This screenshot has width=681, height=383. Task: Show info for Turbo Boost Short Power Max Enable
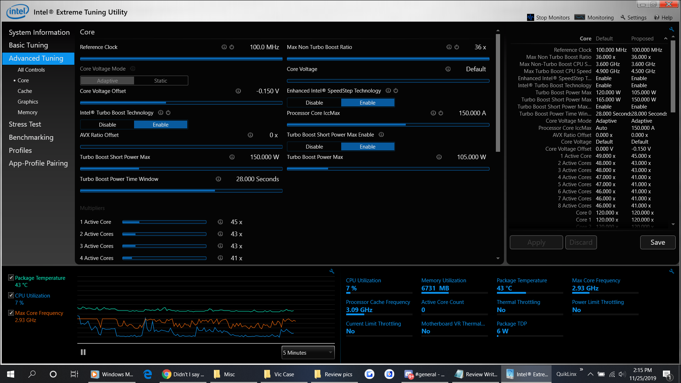[381, 135]
